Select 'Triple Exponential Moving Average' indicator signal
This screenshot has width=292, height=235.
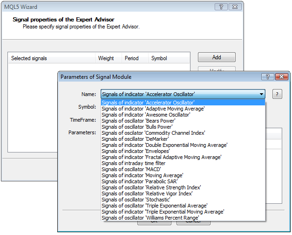click(x=183, y=212)
